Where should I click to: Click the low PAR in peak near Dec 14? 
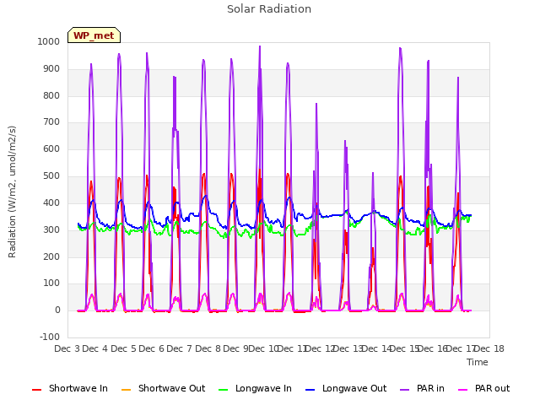[373, 173]
